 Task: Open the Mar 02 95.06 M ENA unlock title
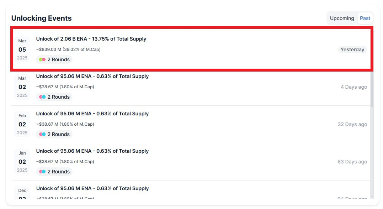92,76
